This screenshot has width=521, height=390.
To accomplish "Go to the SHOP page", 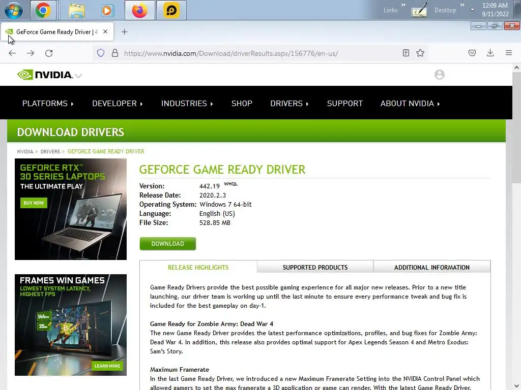I will click(242, 104).
